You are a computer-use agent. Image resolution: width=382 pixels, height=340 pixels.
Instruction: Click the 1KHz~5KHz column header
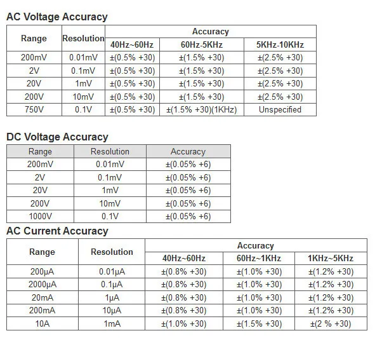click(331, 258)
